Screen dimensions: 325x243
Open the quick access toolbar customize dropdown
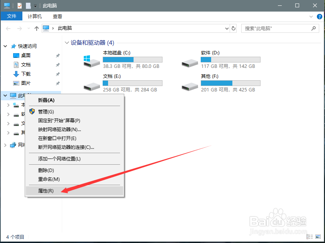coord(35,6)
